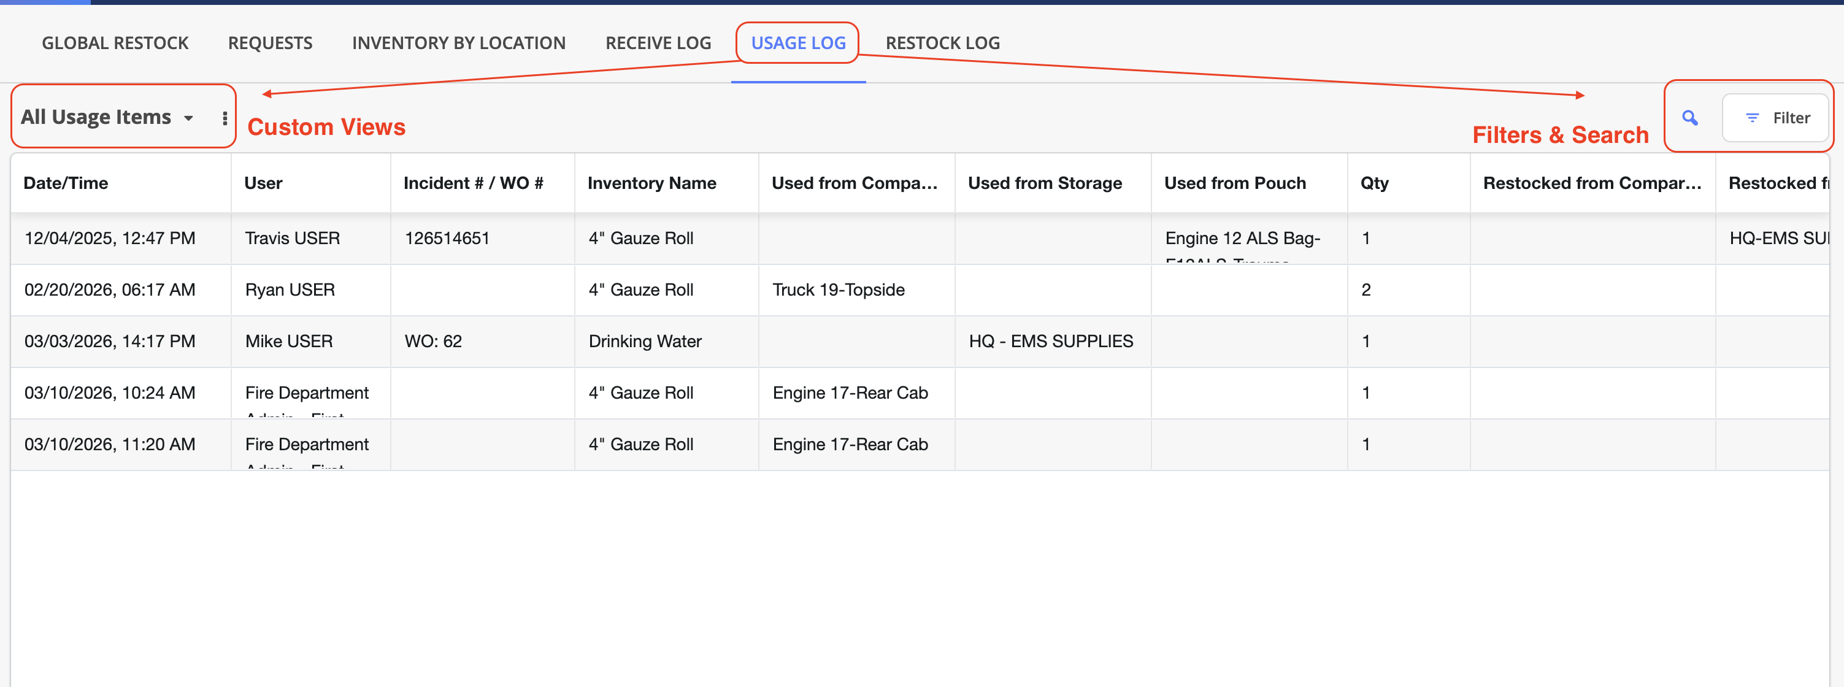Screen dimensions: 1844x687
Task: Select the Usage Log tab
Action: (x=798, y=43)
